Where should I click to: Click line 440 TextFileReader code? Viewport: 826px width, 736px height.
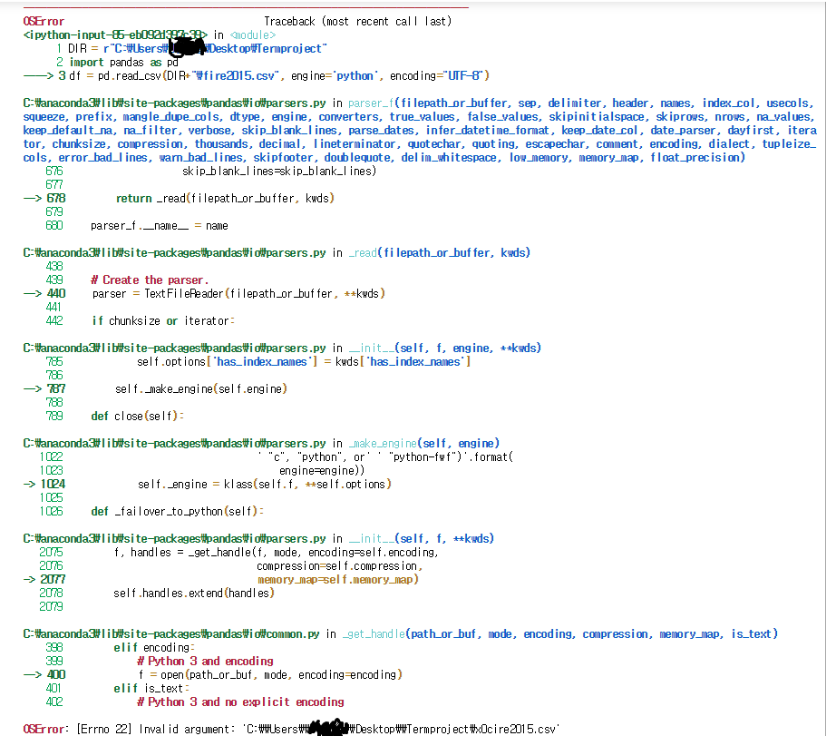[x=238, y=294]
